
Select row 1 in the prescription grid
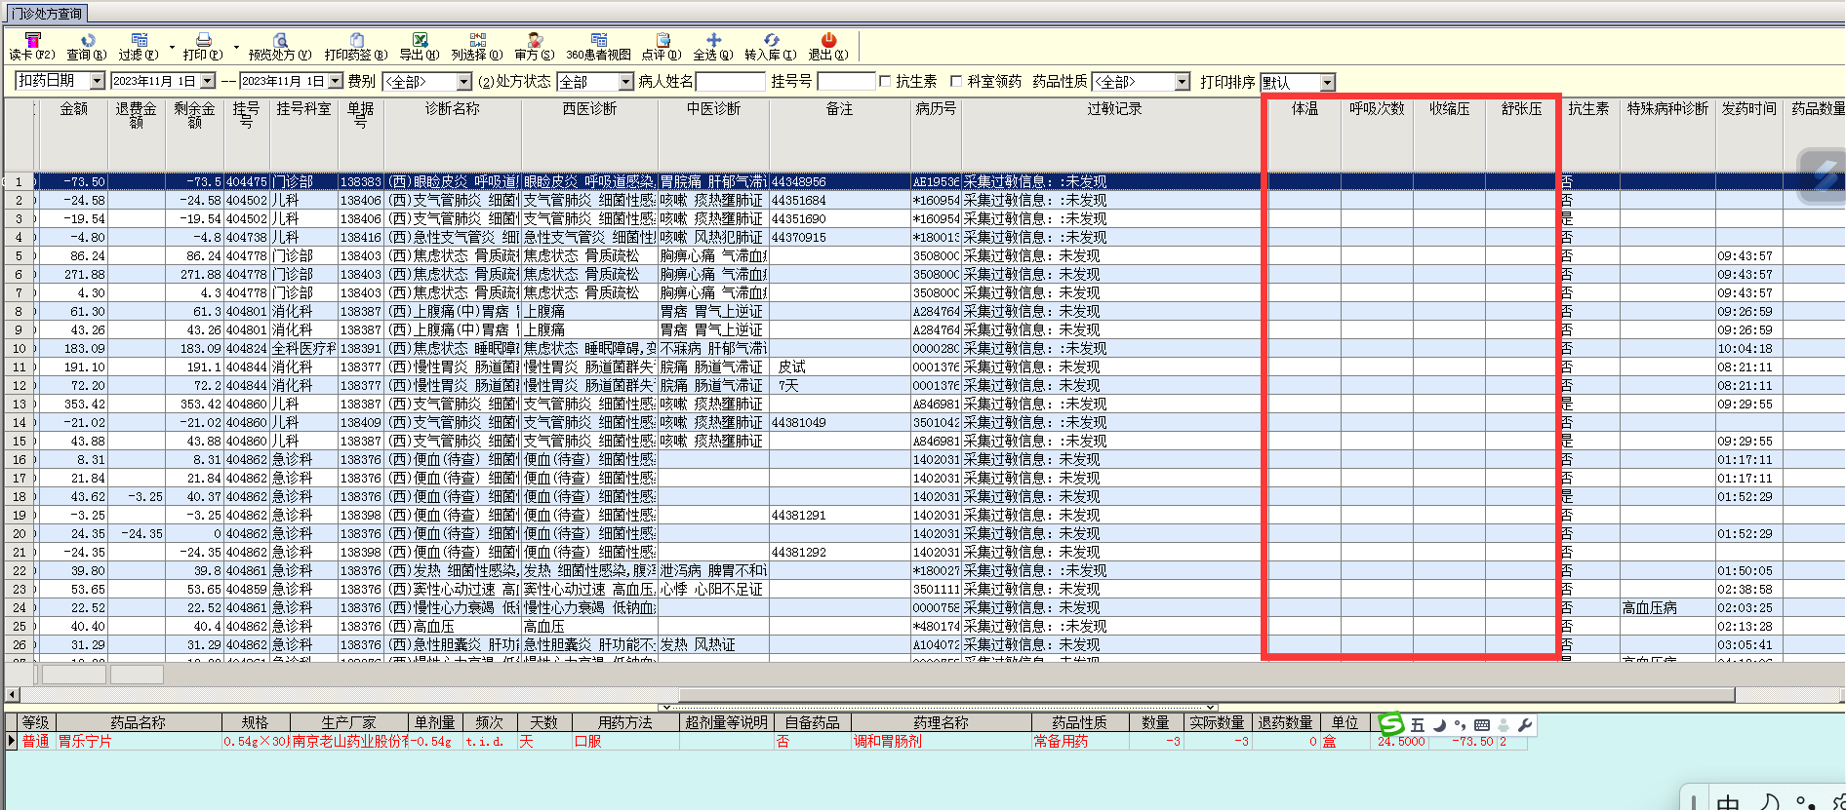point(923,181)
